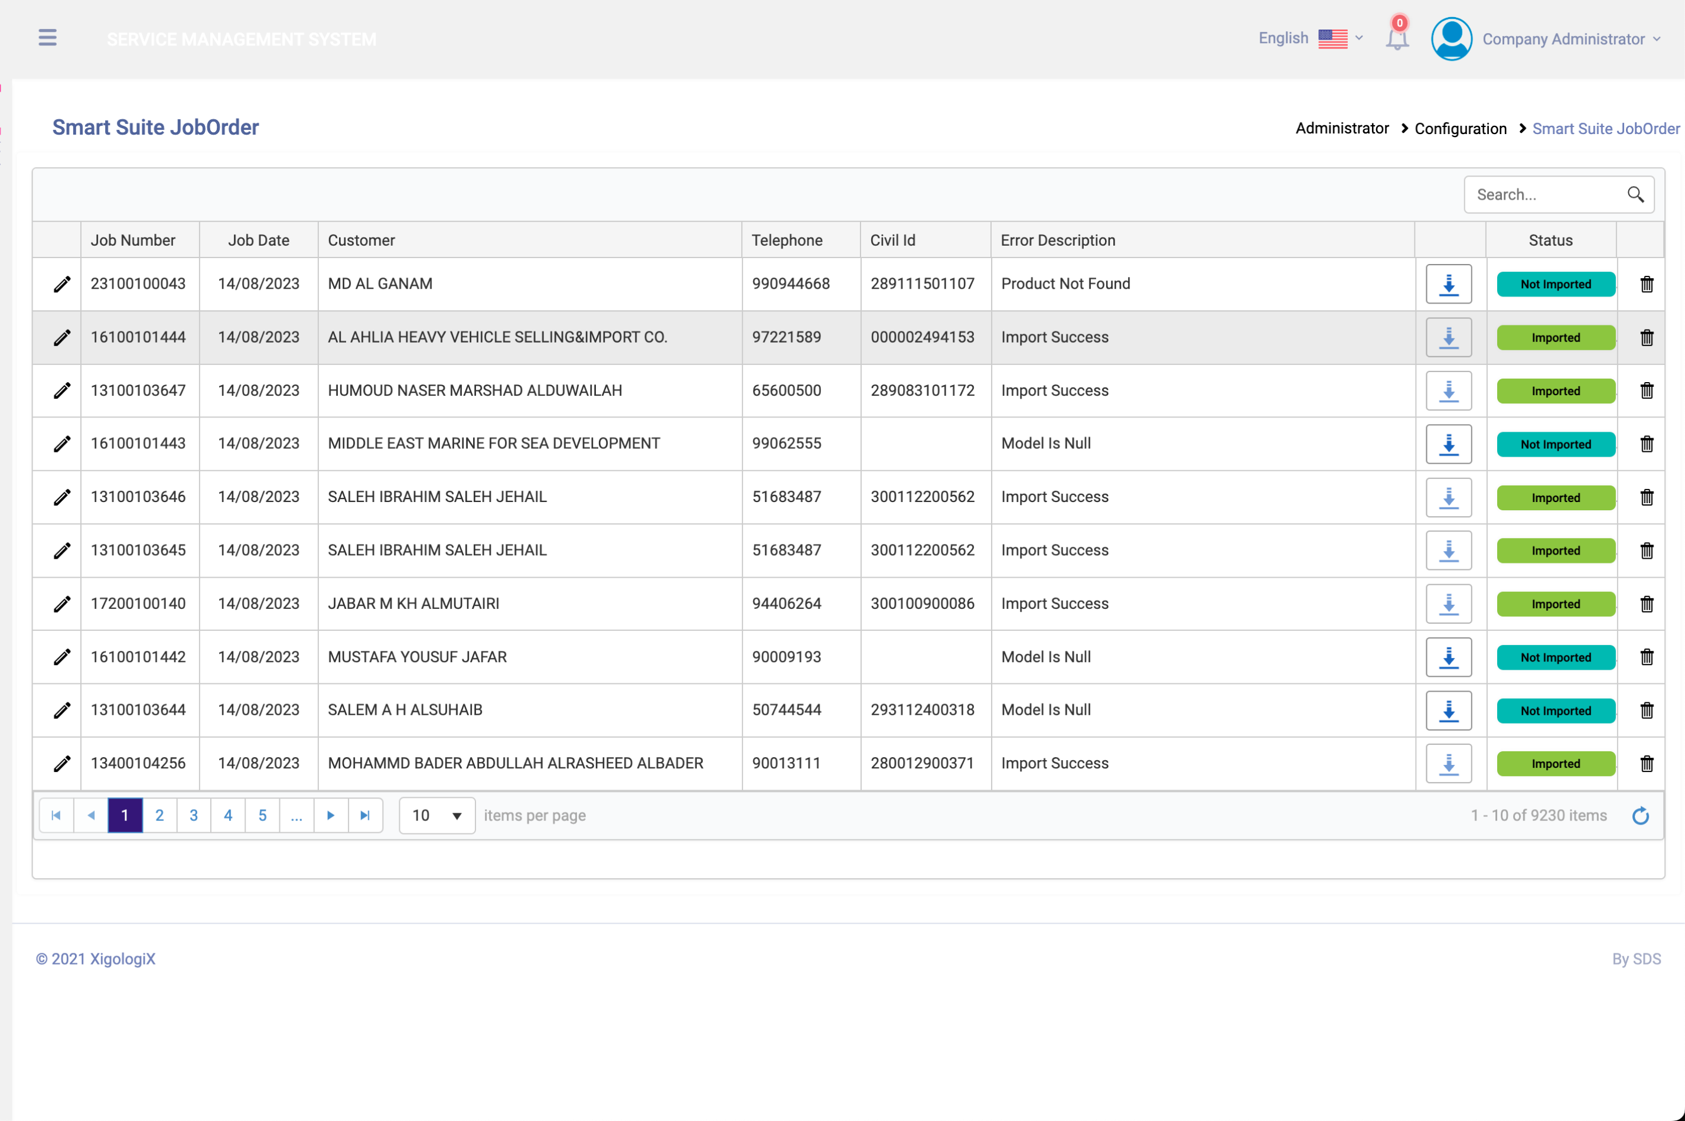Click the download icon for JABAR M KH ALMUTAIRI
The image size is (1685, 1121).
(1449, 603)
